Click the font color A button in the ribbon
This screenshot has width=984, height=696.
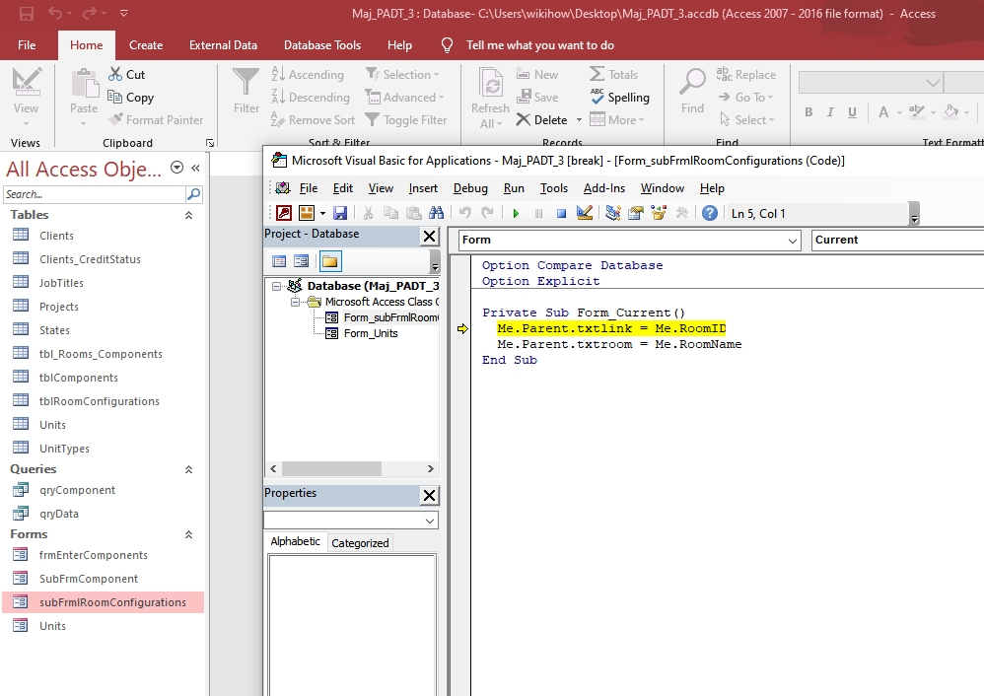(883, 112)
